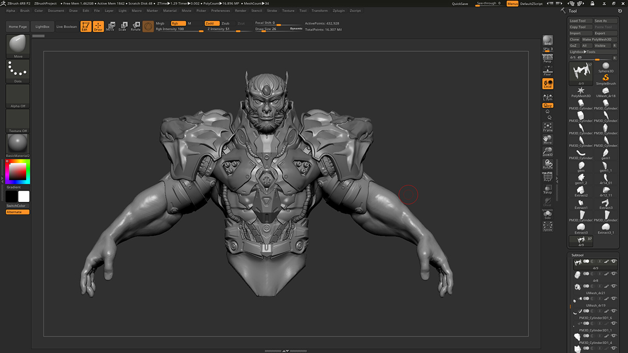Collapse the Subtool palette section
Image resolution: width=628 pixels, height=353 pixels.
(x=577, y=255)
